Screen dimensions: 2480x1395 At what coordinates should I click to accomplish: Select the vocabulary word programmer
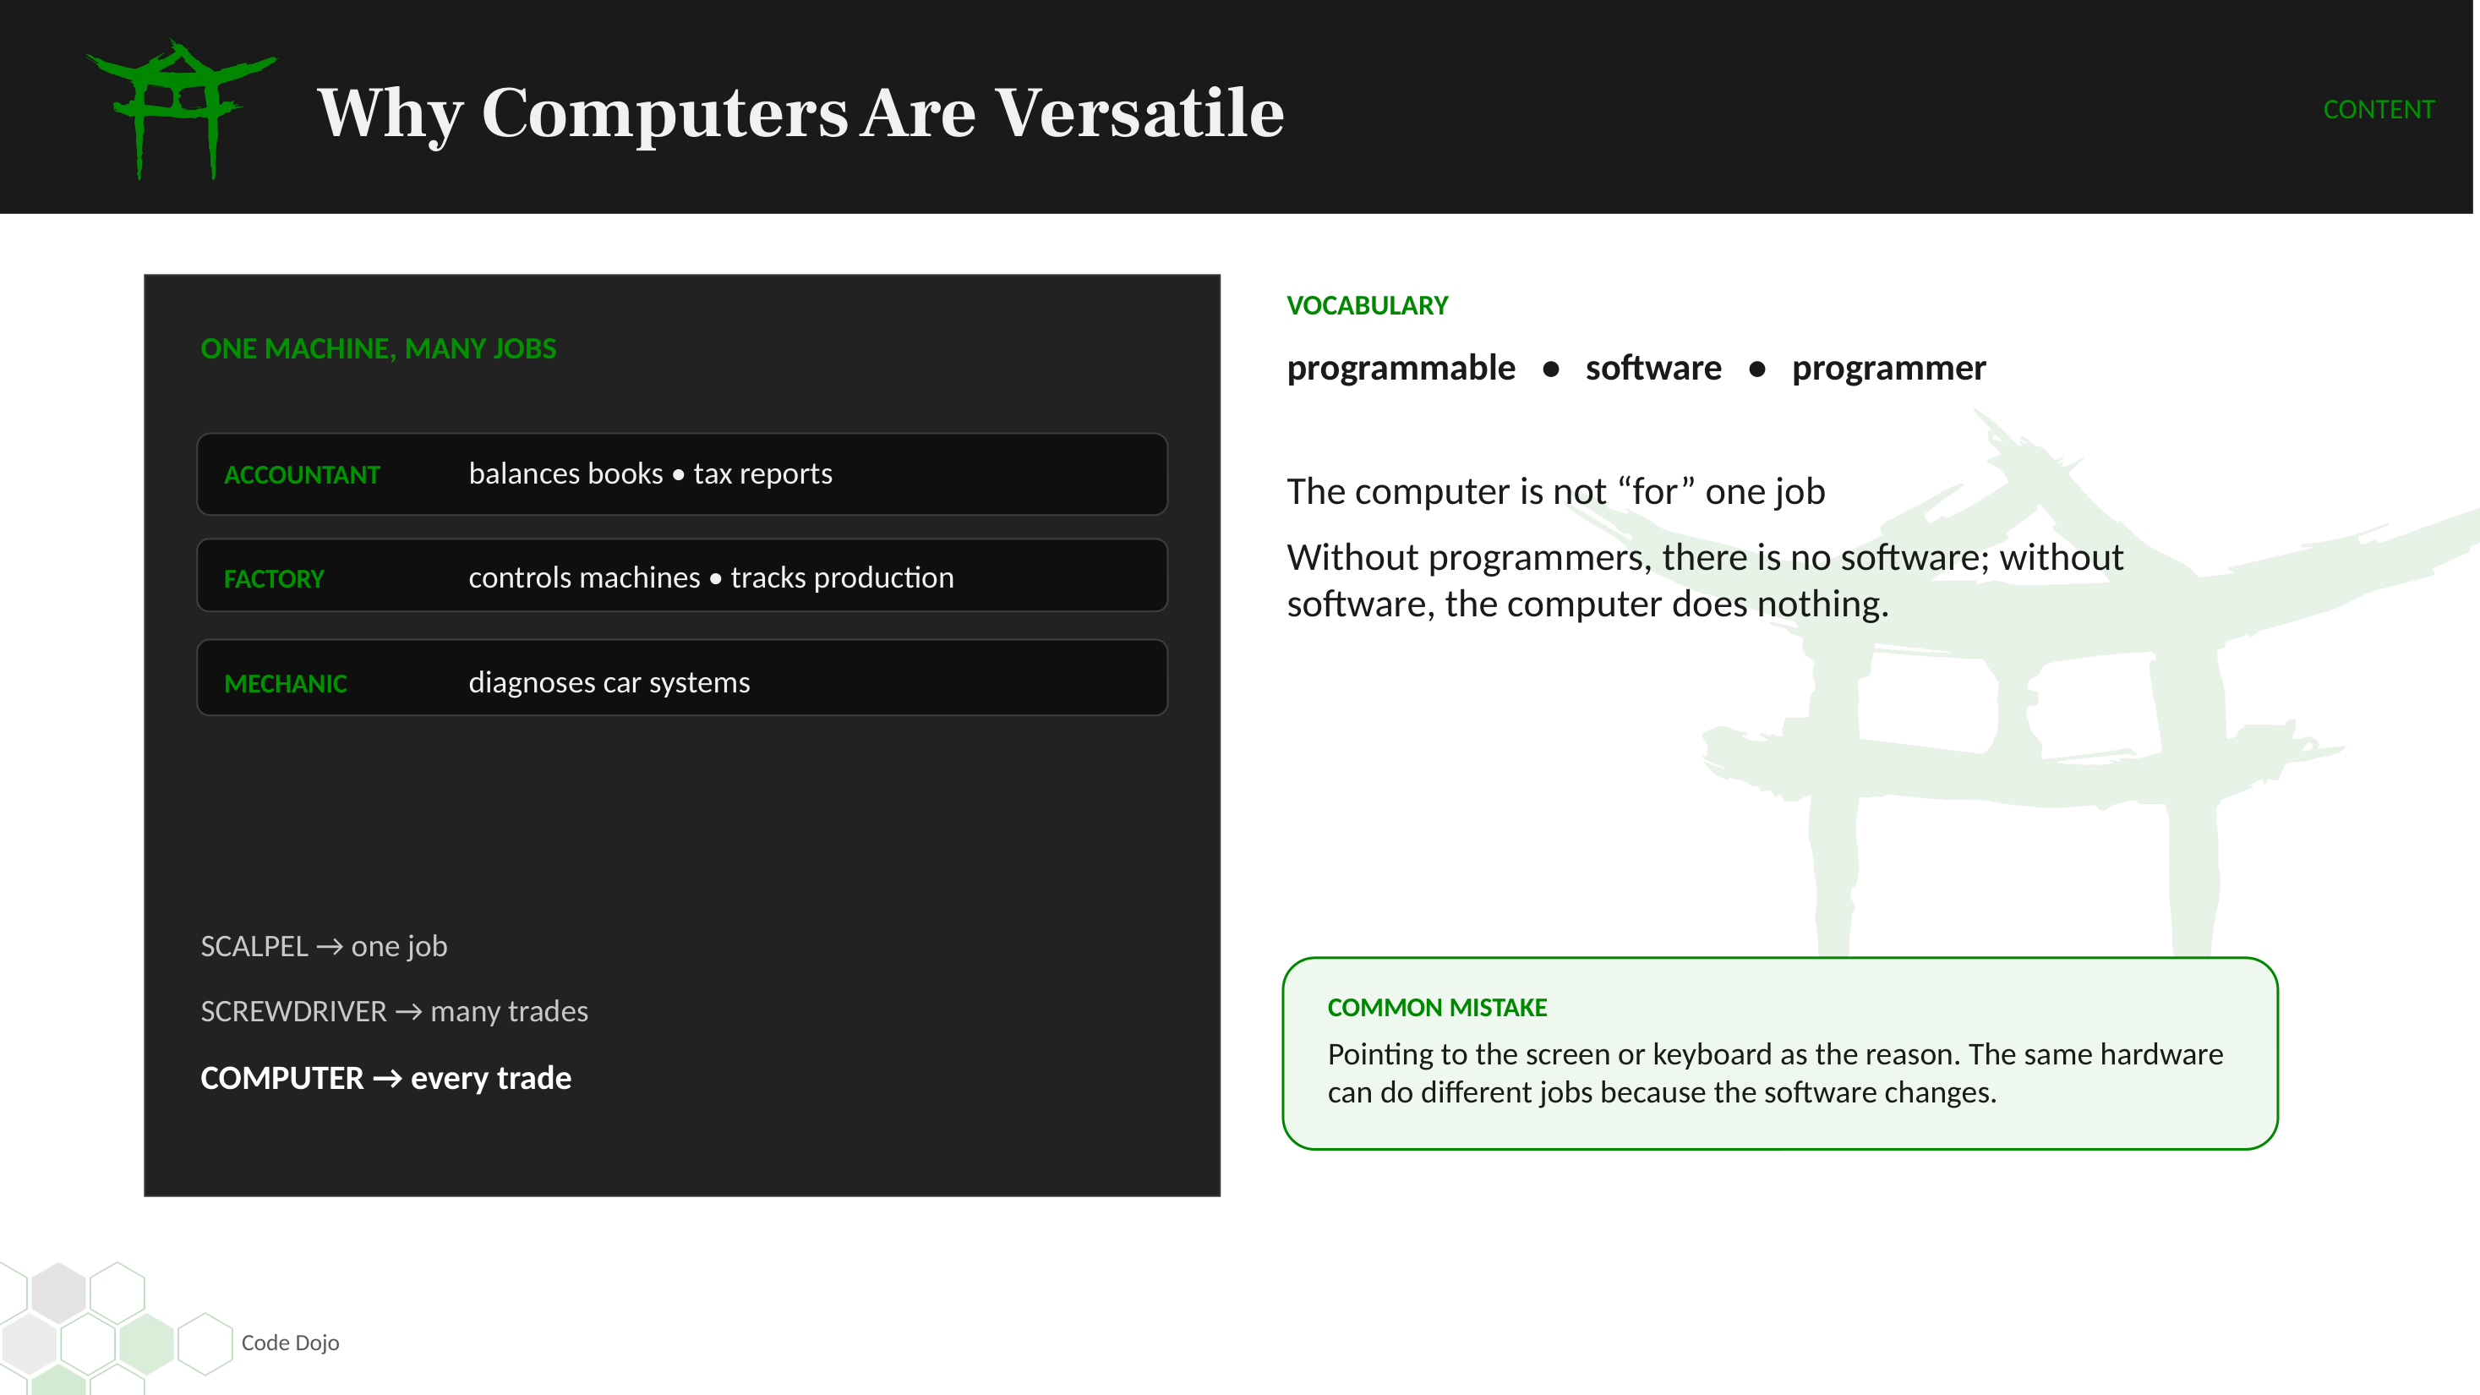1888,369
